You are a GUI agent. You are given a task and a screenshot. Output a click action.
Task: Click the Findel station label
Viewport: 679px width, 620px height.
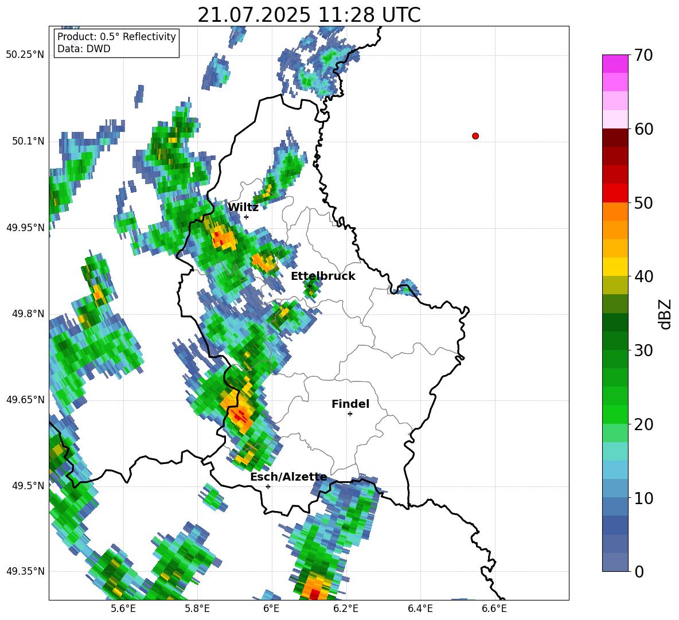point(350,404)
